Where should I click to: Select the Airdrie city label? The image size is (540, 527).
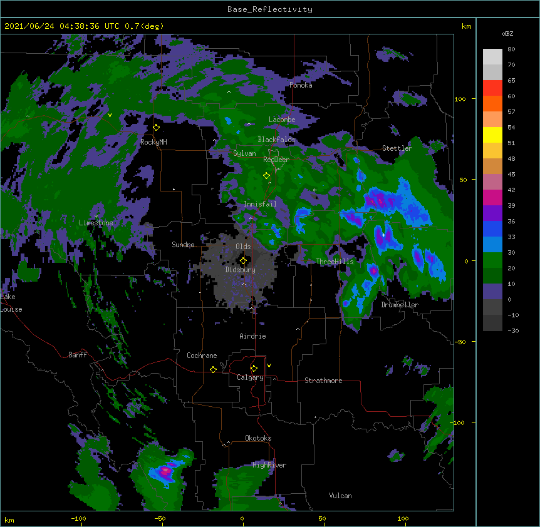click(x=253, y=336)
